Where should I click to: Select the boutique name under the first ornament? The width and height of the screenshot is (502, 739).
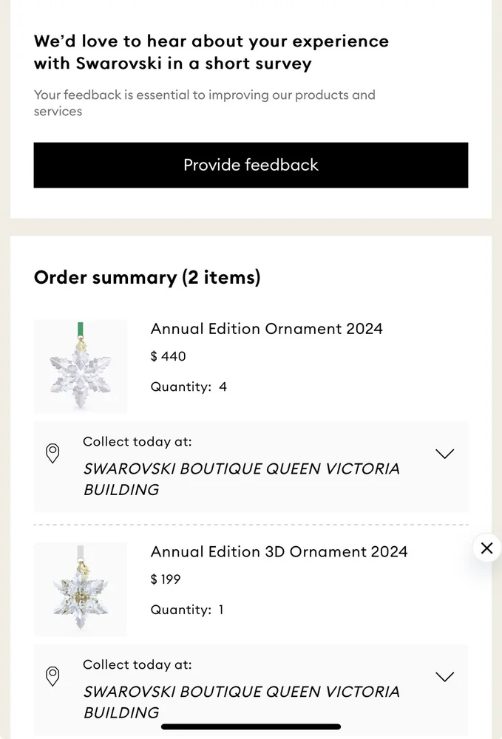click(241, 479)
